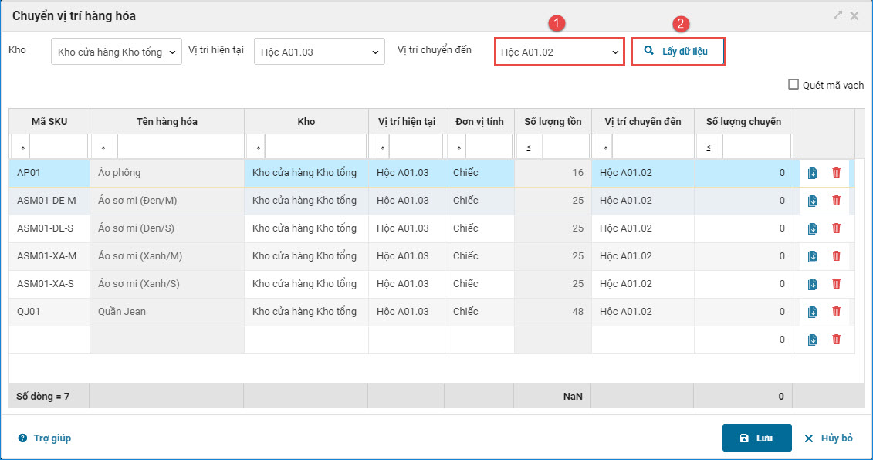Sort by the Mã SKU column header
The width and height of the screenshot is (873, 460).
(x=49, y=121)
